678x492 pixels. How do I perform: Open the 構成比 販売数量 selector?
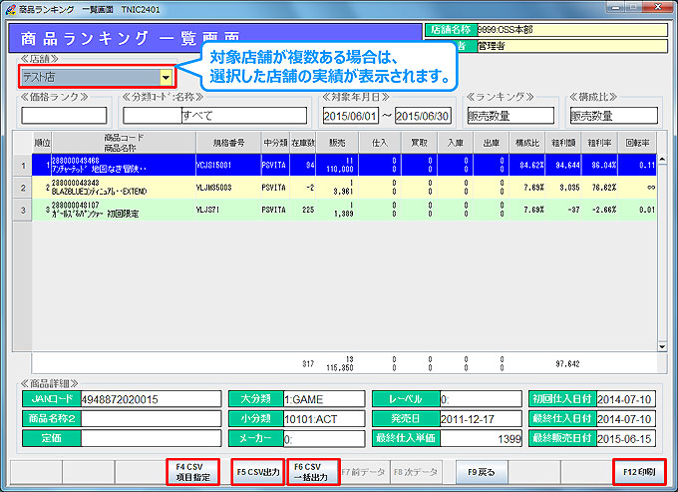coord(613,116)
